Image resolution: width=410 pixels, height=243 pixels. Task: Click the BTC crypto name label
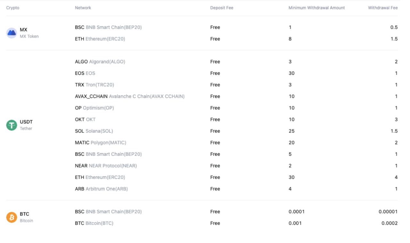24,214
